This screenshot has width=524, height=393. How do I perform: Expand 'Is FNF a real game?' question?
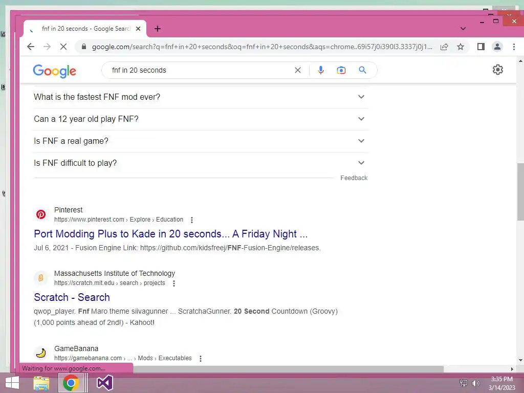[201, 141]
